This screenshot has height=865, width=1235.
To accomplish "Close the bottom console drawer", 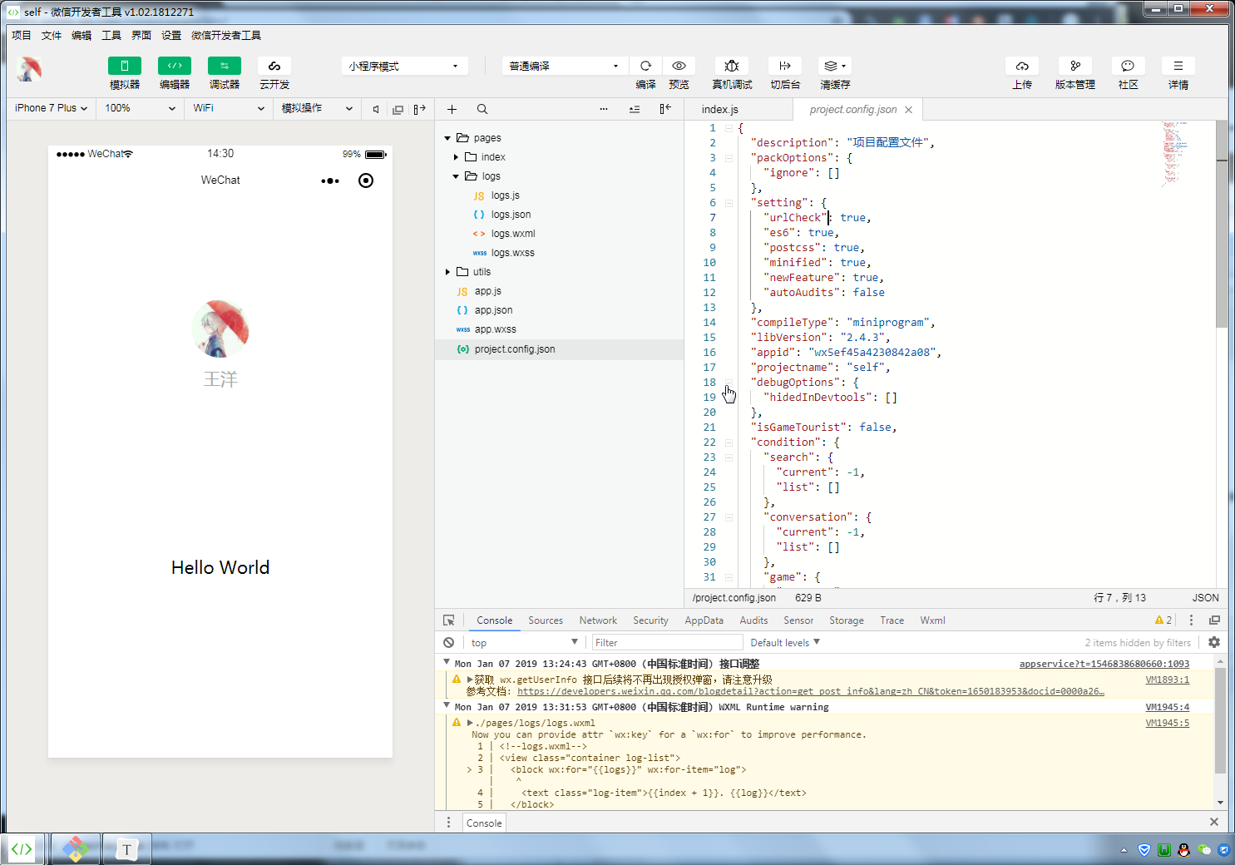I will (x=1214, y=822).
